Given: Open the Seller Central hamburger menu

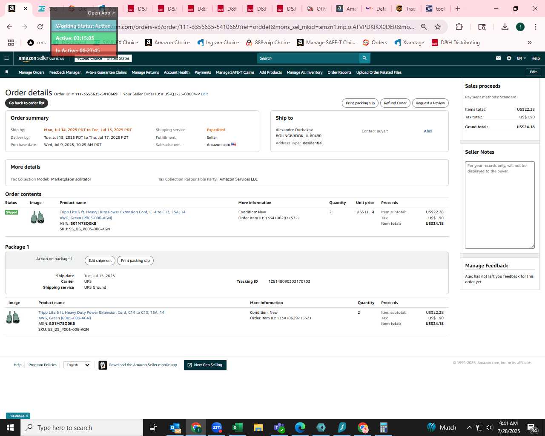Looking at the screenshot, I should pos(6,58).
